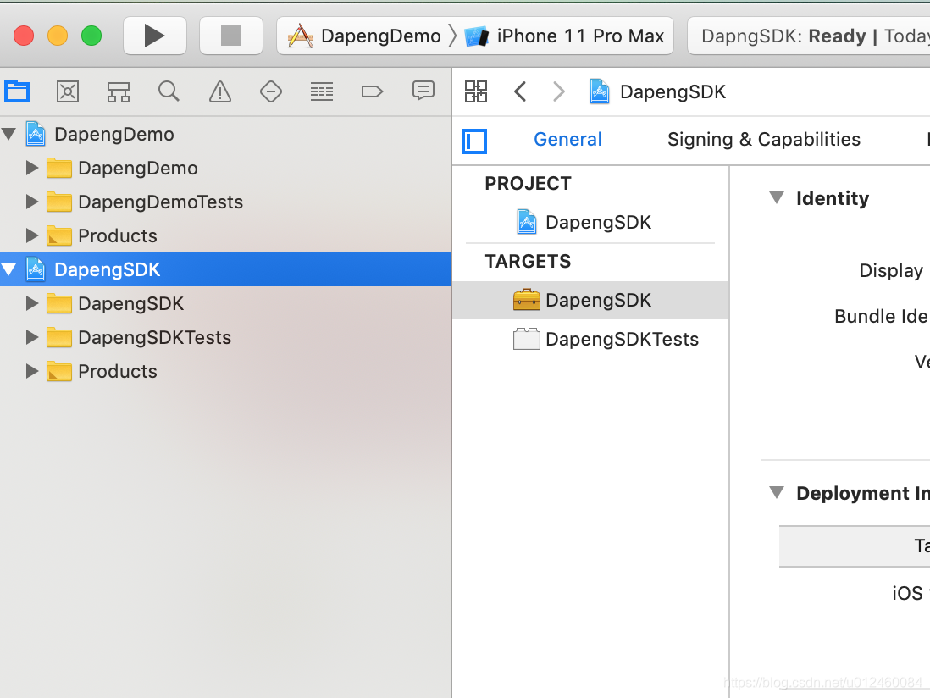The image size is (930, 698).
Task: Open the DapengDemo scheme selector
Action: 364,36
